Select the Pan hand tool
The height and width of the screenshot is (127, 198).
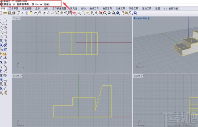pos(40,13)
